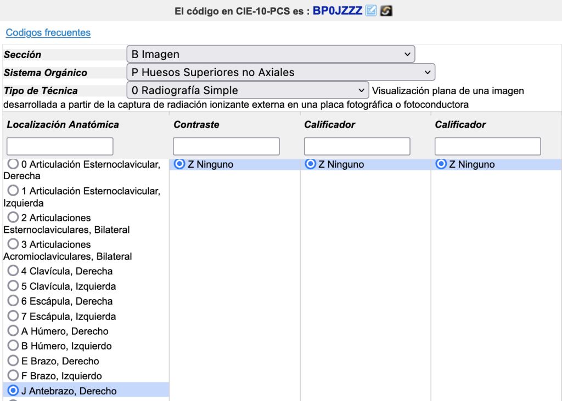Open the Tipo de Técnica dropdown
Image resolution: width=562 pixels, height=401 pixels.
tap(248, 90)
